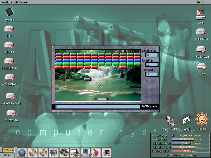Image resolution: width=211 pixels, height=158 pixels.
Task: Click the falling gray capsule in ArTKanoid
Action: click(x=87, y=80)
